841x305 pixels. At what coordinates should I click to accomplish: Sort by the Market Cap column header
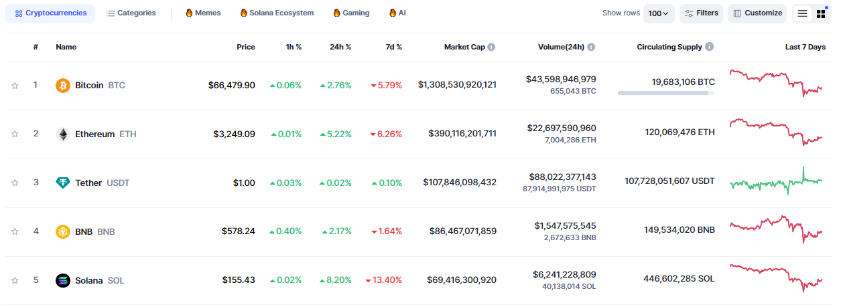tap(464, 47)
